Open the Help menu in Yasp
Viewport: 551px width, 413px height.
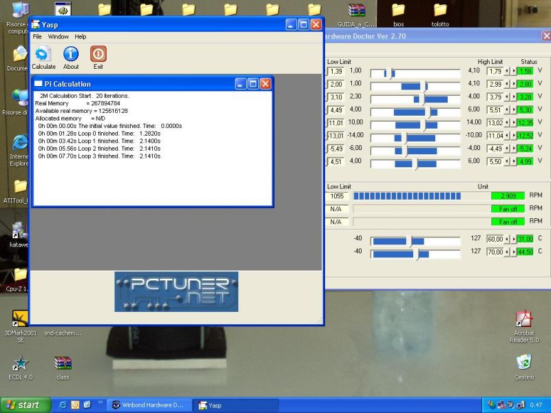pyautogui.click(x=81, y=36)
